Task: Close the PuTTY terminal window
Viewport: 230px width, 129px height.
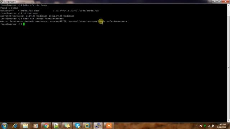Action: [225, 1]
